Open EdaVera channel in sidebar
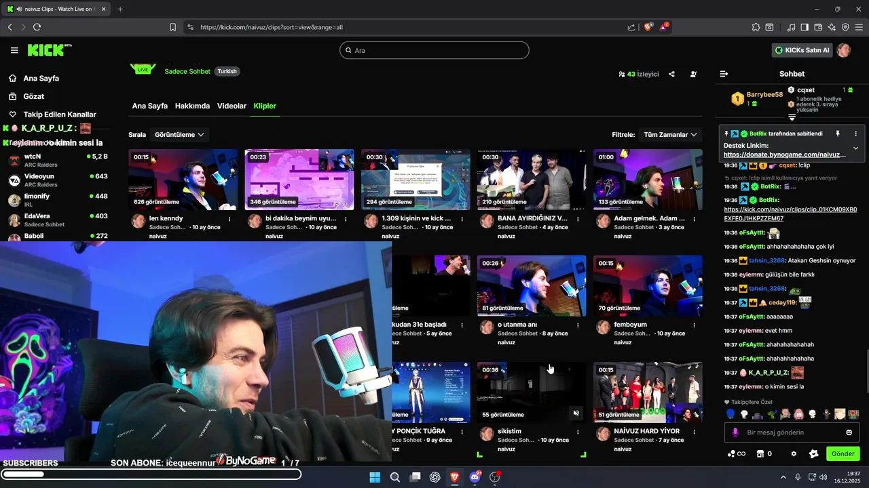This screenshot has height=488, width=869. [58, 220]
